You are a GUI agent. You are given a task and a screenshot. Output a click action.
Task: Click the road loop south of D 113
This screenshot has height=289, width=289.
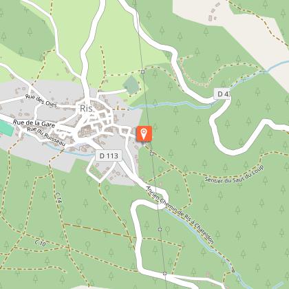pyautogui.click(x=100, y=170)
